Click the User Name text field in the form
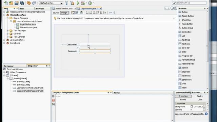This screenshot has height=122, width=217. coord(95,44)
